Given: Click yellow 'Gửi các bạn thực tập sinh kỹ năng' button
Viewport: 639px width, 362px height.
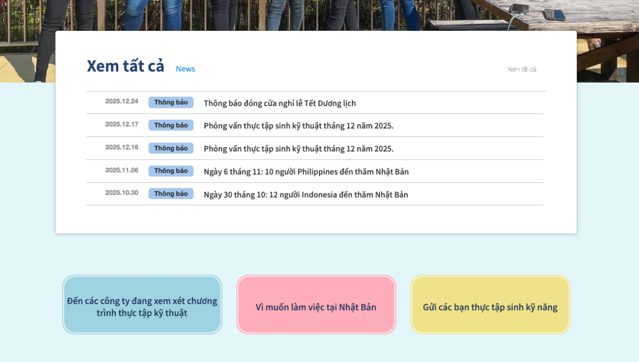Looking at the screenshot, I should pyautogui.click(x=491, y=304).
